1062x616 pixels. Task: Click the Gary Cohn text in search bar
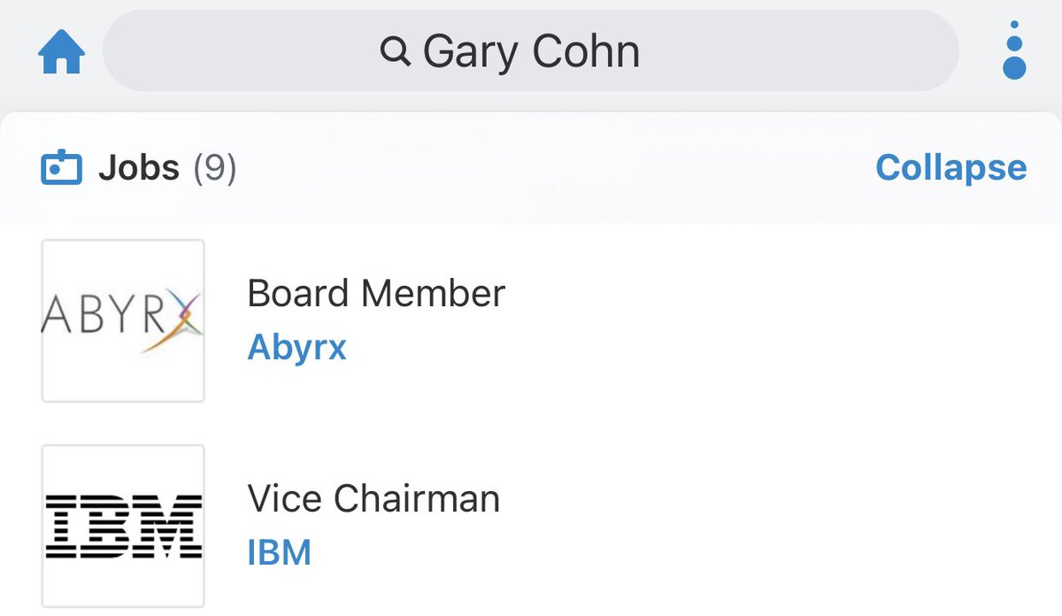[531, 51]
